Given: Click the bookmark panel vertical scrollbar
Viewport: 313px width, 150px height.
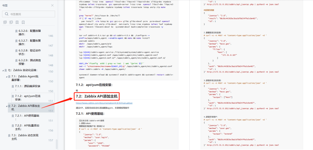Looking at the screenshot, I should pyautogui.click(x=57, y=144).
